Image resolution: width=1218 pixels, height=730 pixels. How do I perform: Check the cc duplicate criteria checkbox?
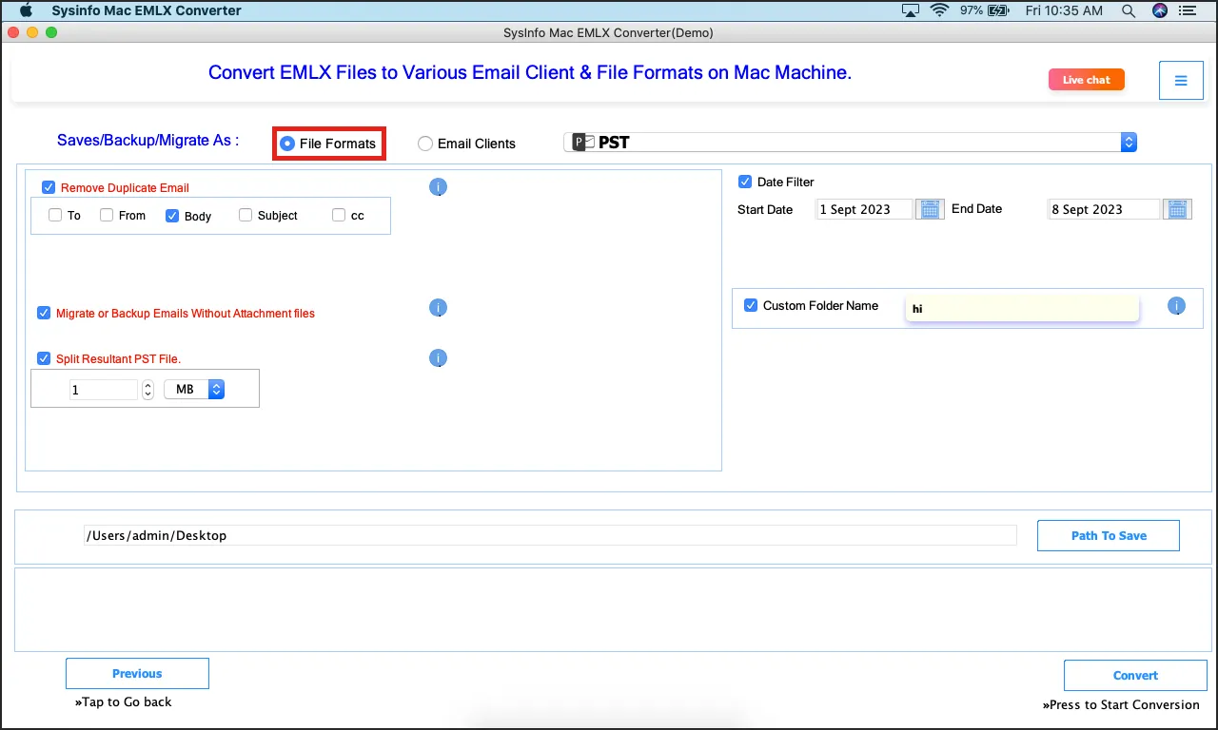pos(339,215)
